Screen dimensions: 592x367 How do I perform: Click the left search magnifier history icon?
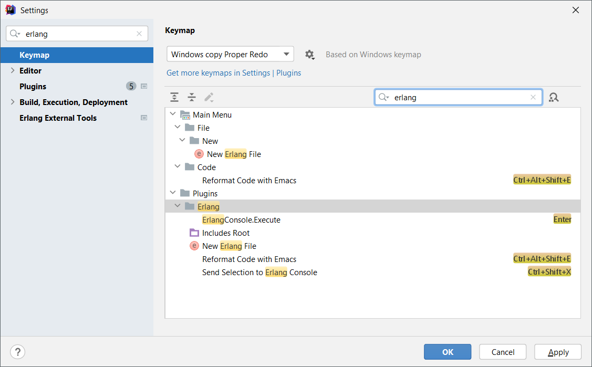(15, 34)
